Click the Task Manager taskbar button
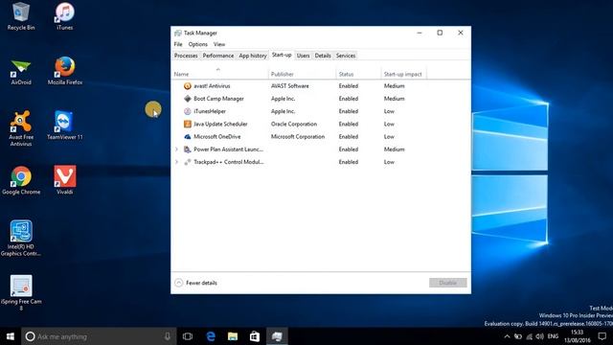This screenshot has width=613, height=345. pos(277,336)
